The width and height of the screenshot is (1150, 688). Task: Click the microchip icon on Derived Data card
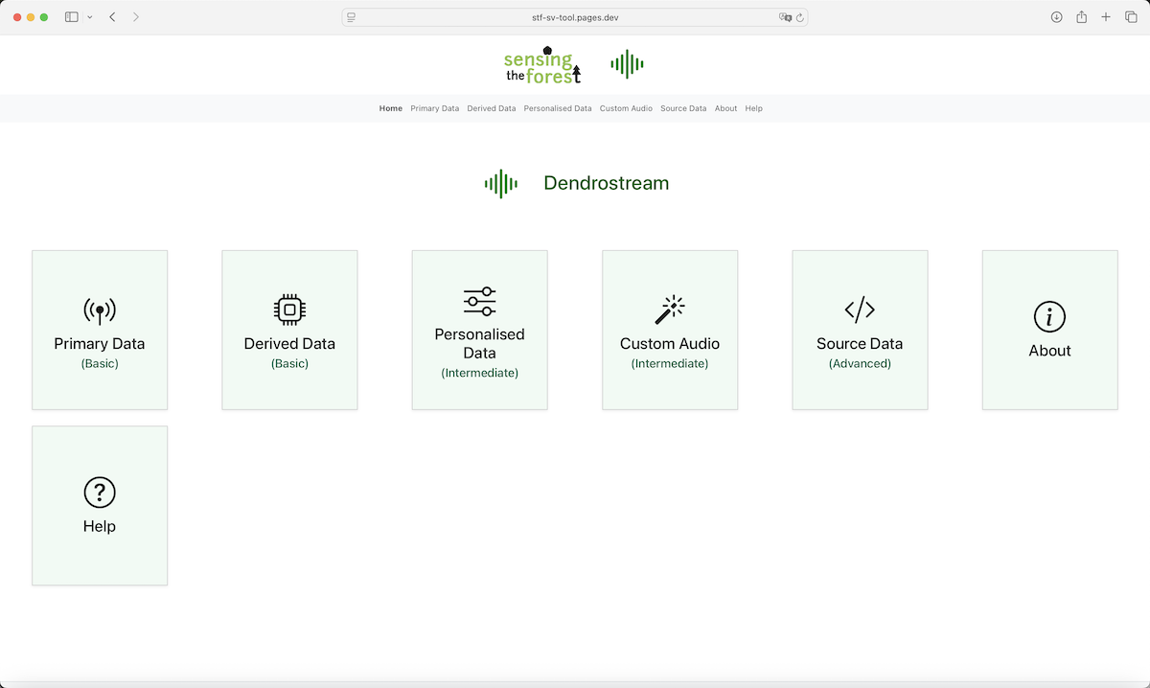(289, 307)
